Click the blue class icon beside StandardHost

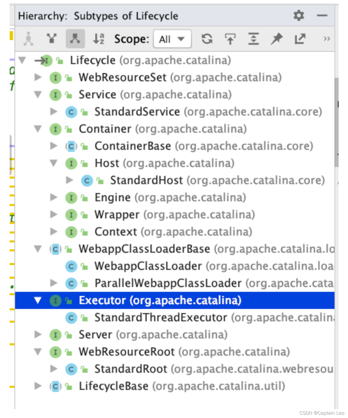(87, 181)
